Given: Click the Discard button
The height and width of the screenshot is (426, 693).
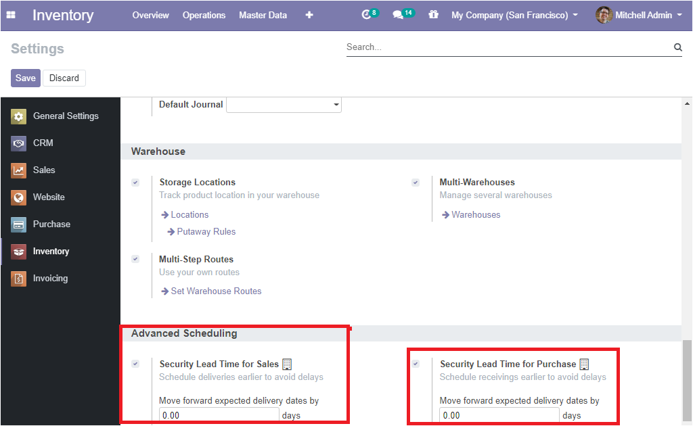Looking at the screenshot, I should (x=64, y=78).
